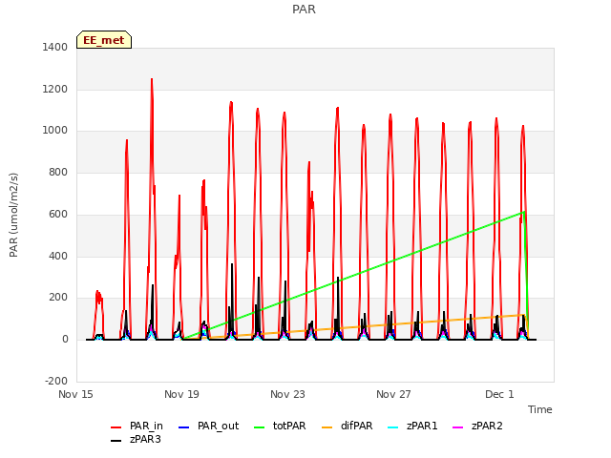Image resolution: width=611 pixels, height=458 pixels.
Task: Click the EE_met annotation label
Action: 104,40
